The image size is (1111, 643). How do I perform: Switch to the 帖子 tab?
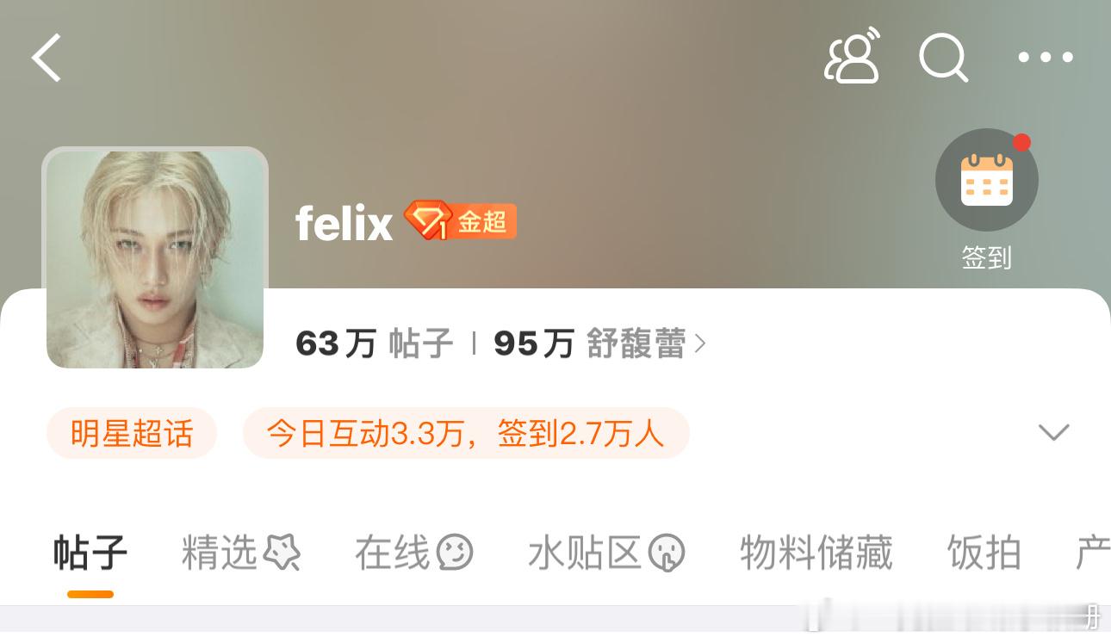pyautogui.click(x=90, y=553)
